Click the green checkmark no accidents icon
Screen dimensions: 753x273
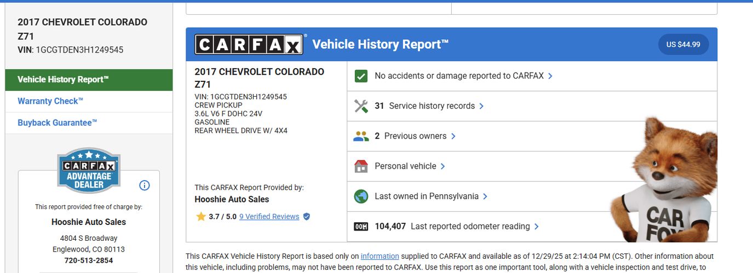[x=361, y=76]
